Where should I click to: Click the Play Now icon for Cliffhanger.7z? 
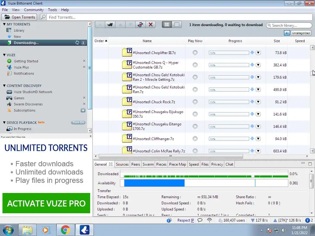195,139
